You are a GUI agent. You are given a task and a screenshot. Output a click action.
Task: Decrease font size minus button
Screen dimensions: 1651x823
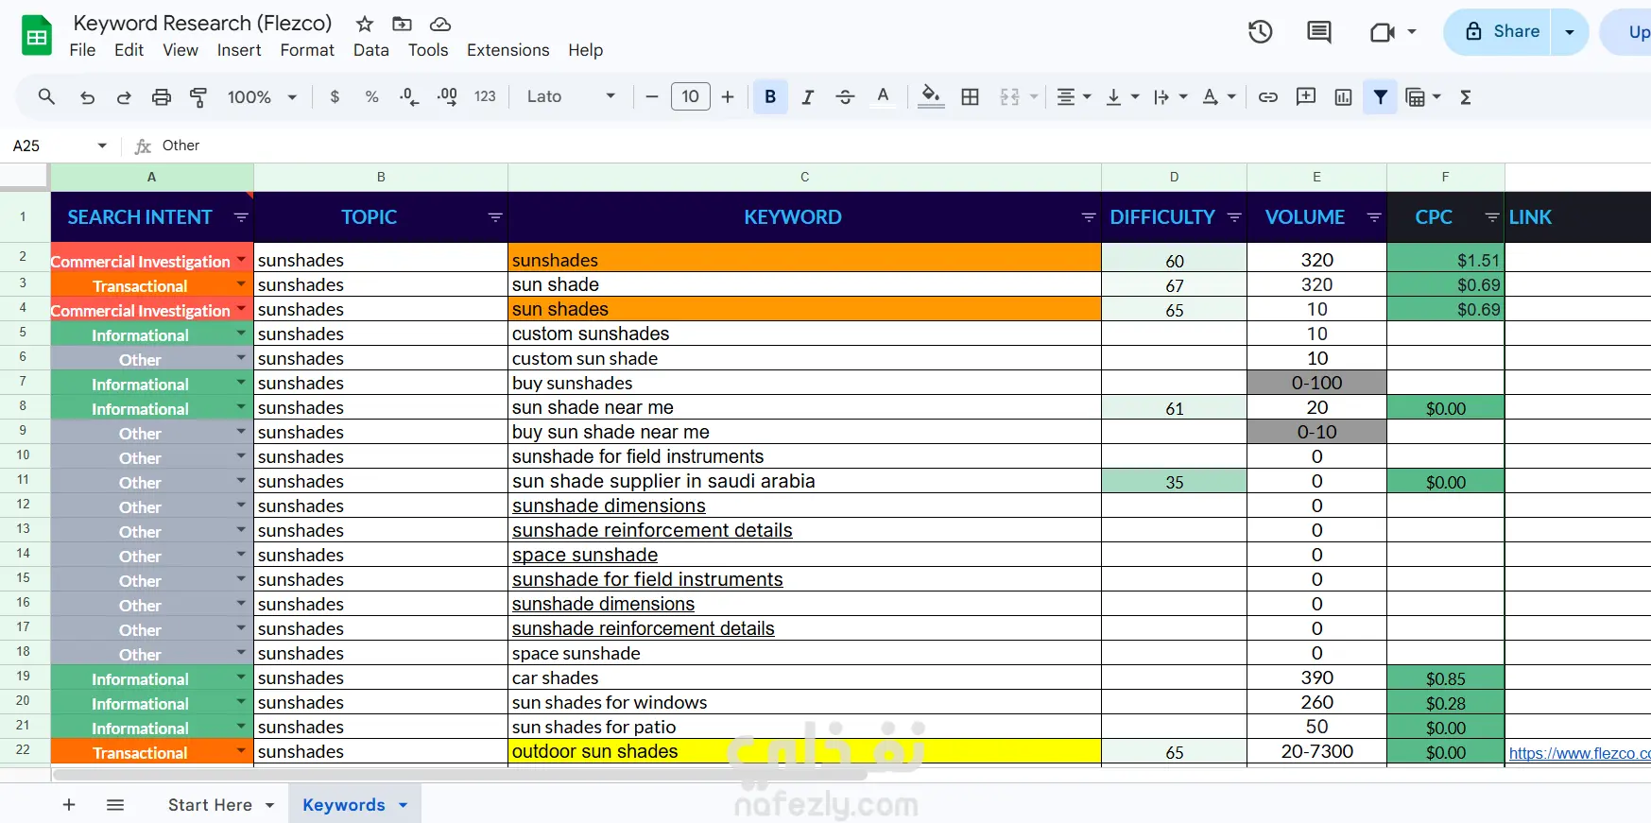coord(651,96)
